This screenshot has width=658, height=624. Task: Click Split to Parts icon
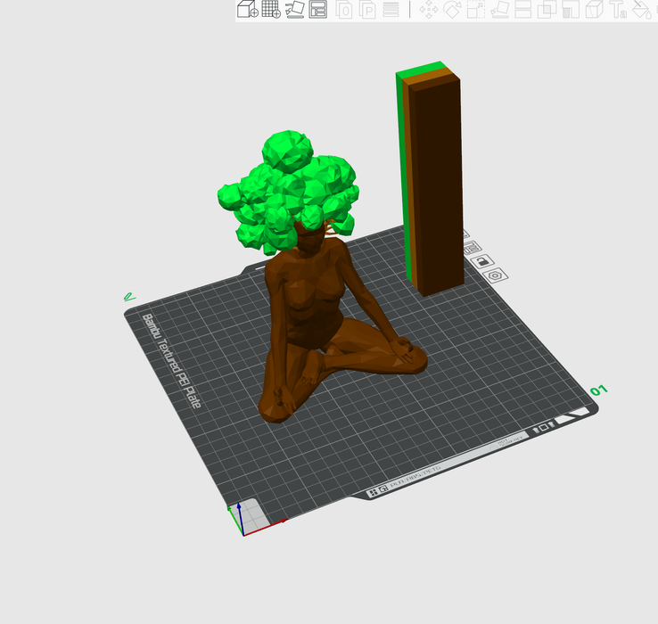(x=367, y=10)
